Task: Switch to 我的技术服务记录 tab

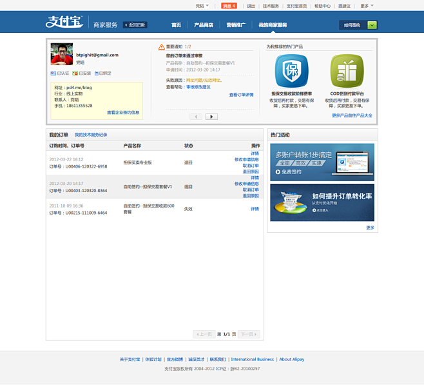Action: [x=91, y=135]
